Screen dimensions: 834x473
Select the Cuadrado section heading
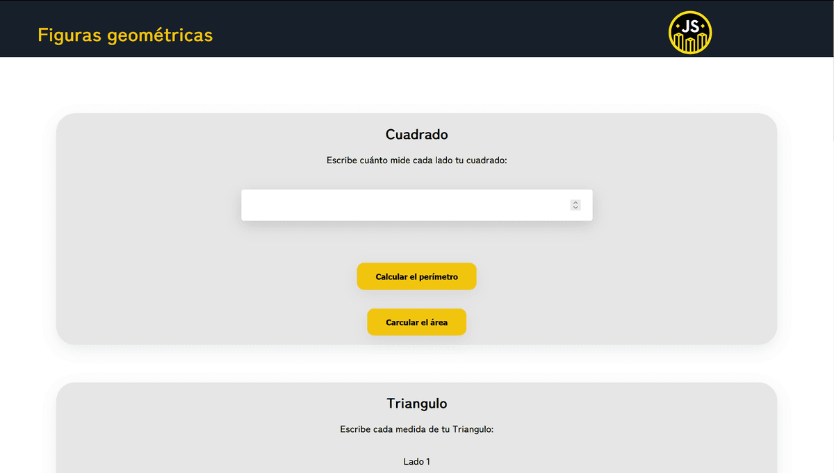point(416,135)
